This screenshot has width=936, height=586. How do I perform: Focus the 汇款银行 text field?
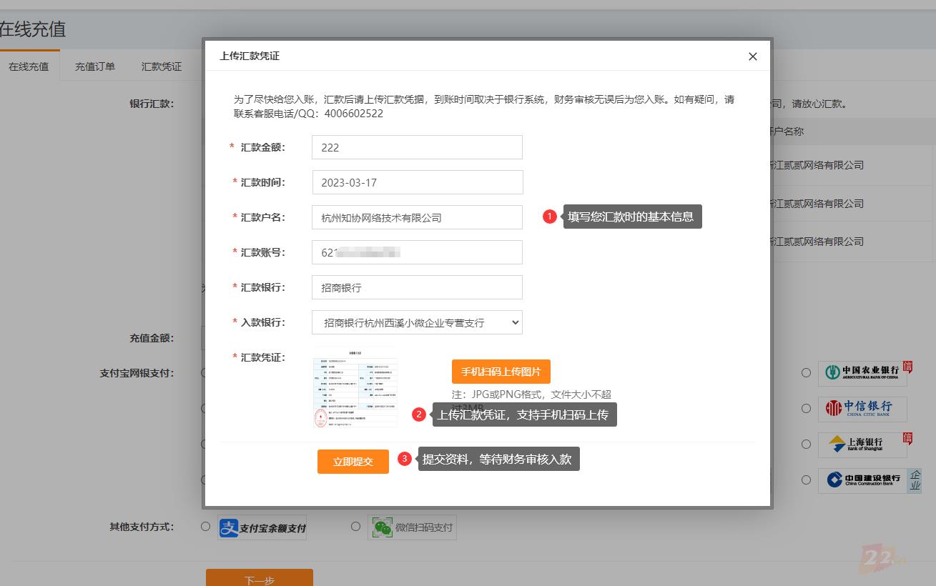pyautogui.click(x=417, y=287)
